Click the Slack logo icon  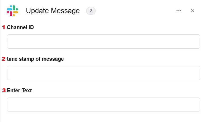point(12,11)
